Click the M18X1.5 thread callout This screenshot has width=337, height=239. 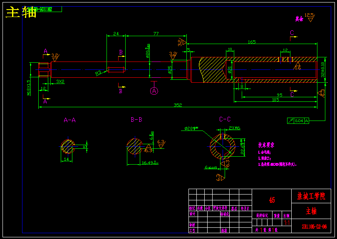[29, 88]
